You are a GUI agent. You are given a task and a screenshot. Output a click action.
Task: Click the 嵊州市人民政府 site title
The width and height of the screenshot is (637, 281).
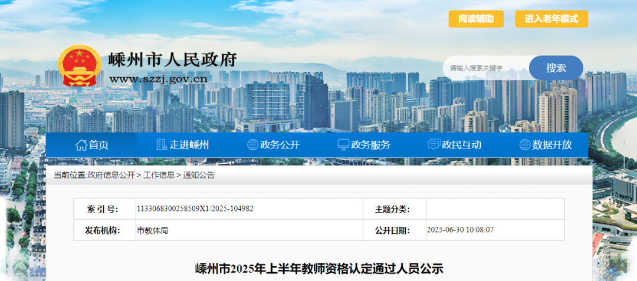pyautogui.click(x=173, y=59)
